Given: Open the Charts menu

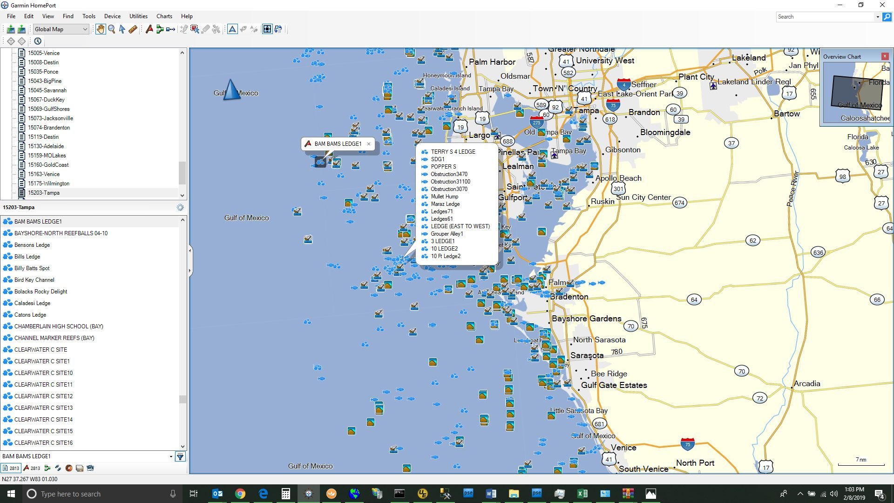Looking at the screenshot, I should click(x=164, y=16).
